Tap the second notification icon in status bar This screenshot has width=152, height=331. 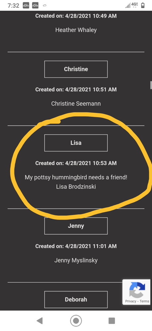coord(35,6)
